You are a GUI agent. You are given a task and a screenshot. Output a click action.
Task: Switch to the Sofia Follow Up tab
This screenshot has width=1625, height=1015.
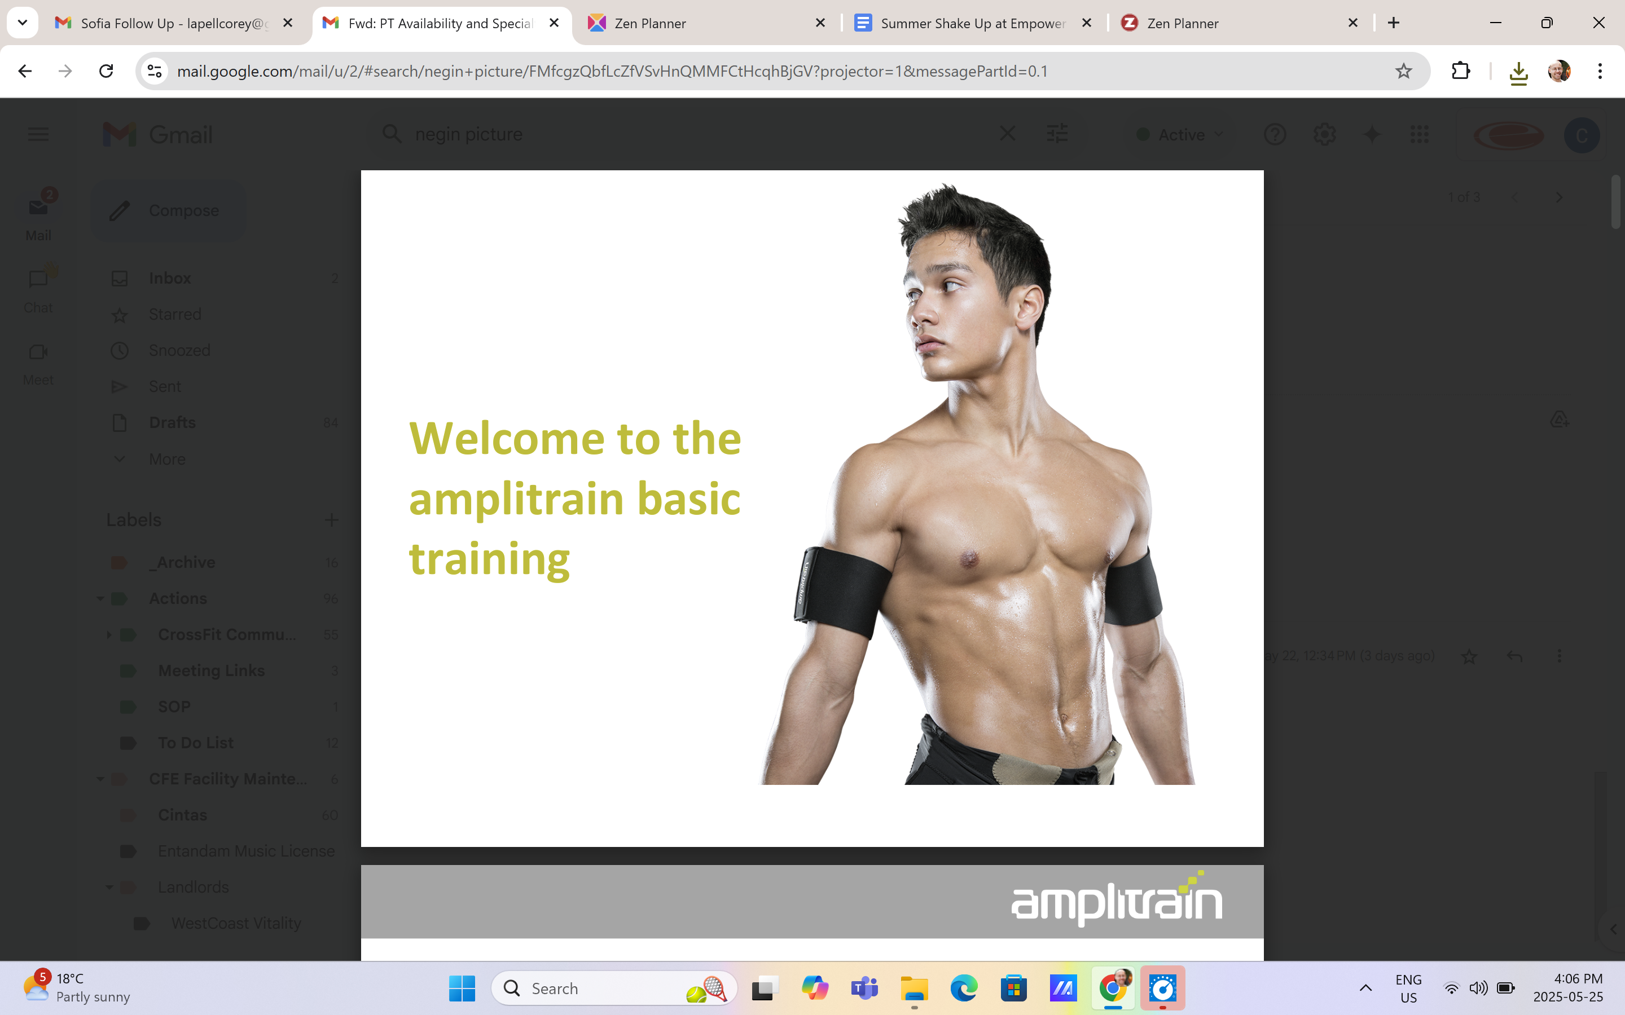point(174,24)
